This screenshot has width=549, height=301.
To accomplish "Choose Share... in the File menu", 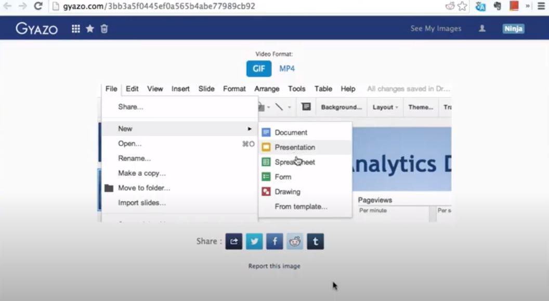I will (x=179, y=107).
